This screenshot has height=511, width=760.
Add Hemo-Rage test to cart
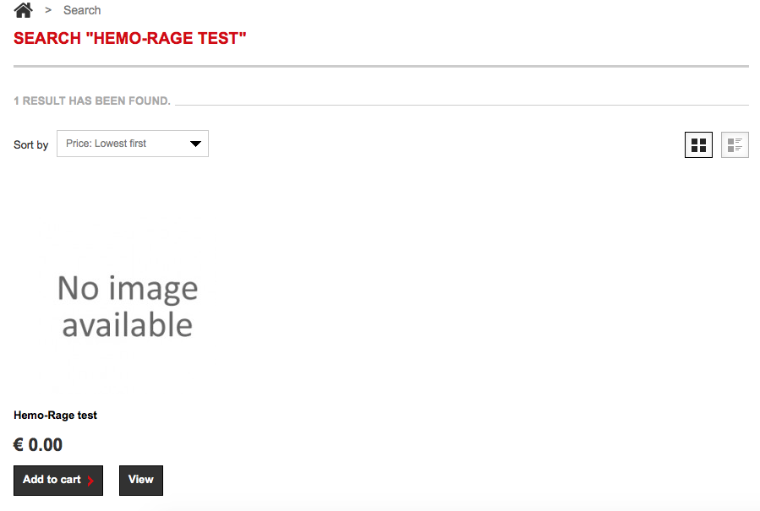click(58, 480)
